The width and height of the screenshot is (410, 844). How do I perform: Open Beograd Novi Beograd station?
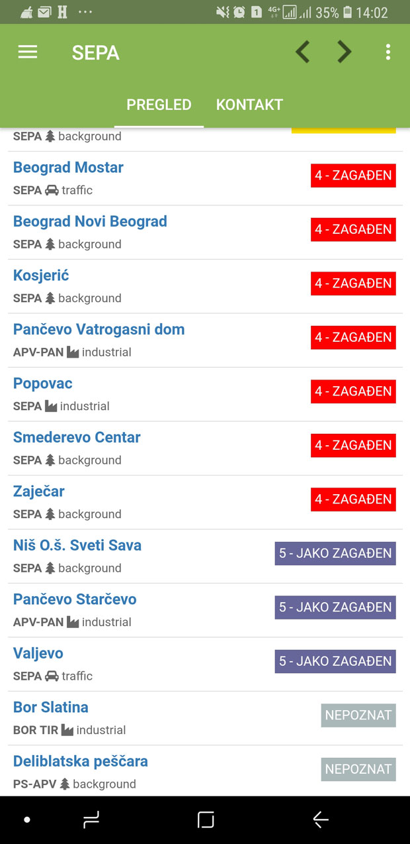click(90, 221)
